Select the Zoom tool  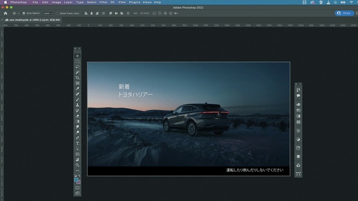point(77,165)
